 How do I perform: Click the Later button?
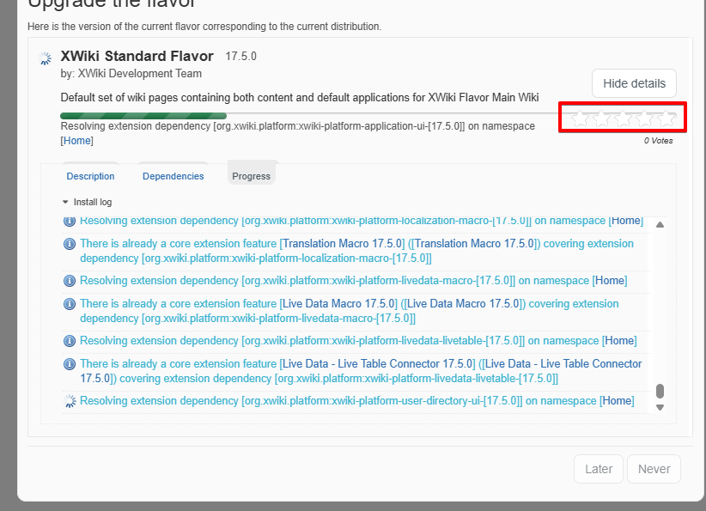click(x=599, y=469)
